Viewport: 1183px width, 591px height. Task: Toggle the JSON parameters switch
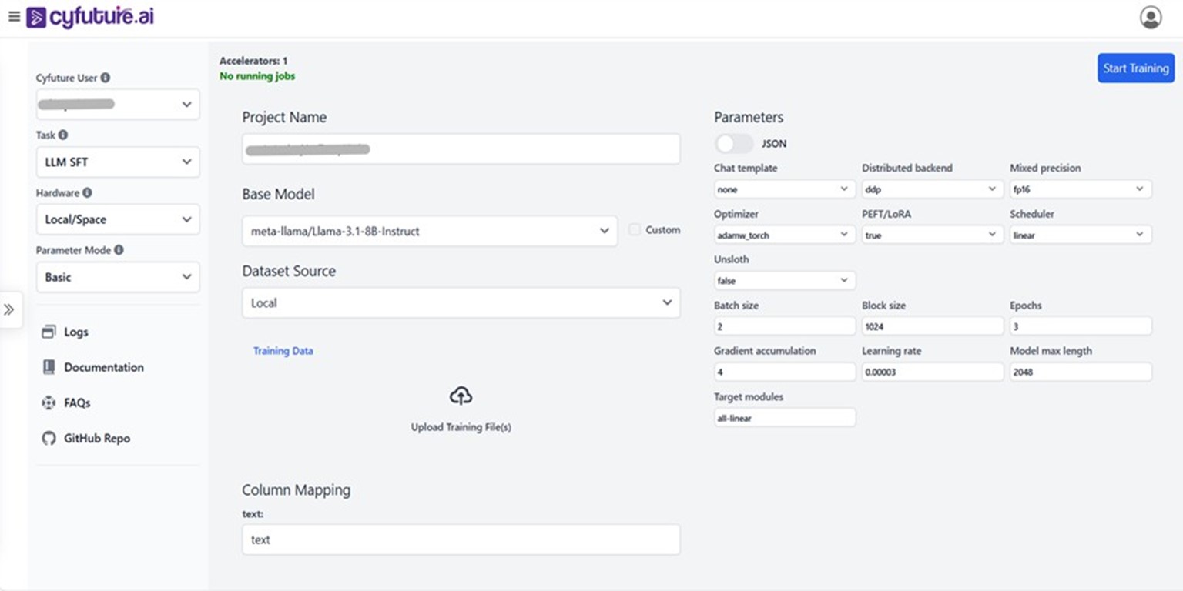733,144
